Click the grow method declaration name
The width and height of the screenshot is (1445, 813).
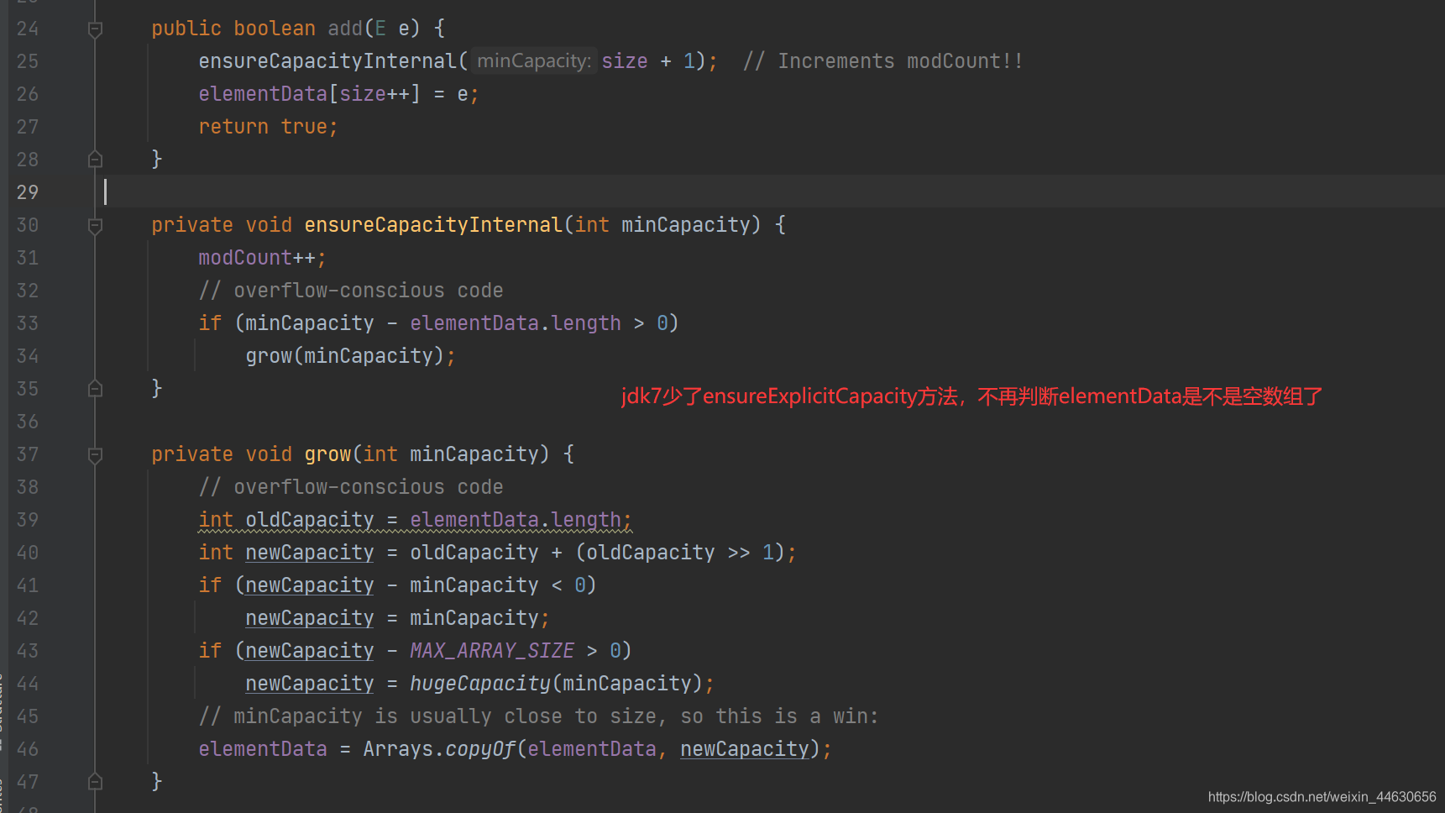pyautogui.click(x=327, y=454)
